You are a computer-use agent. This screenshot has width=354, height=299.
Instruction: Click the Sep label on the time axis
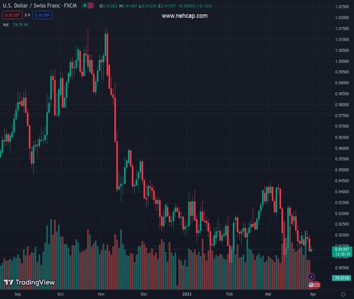[18, 295]
